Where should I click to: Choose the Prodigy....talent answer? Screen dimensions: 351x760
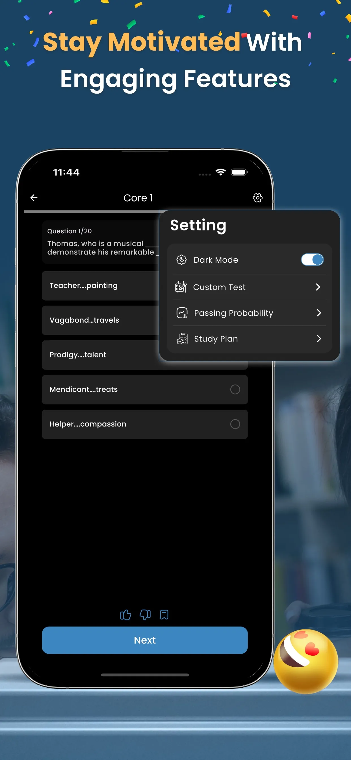click(100, 355)
